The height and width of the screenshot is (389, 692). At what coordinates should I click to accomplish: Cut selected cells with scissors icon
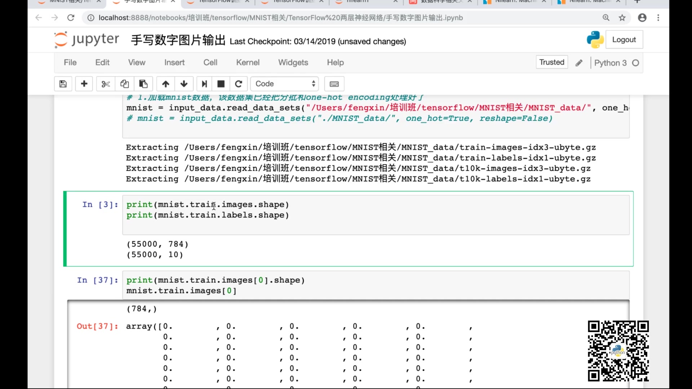106,84
